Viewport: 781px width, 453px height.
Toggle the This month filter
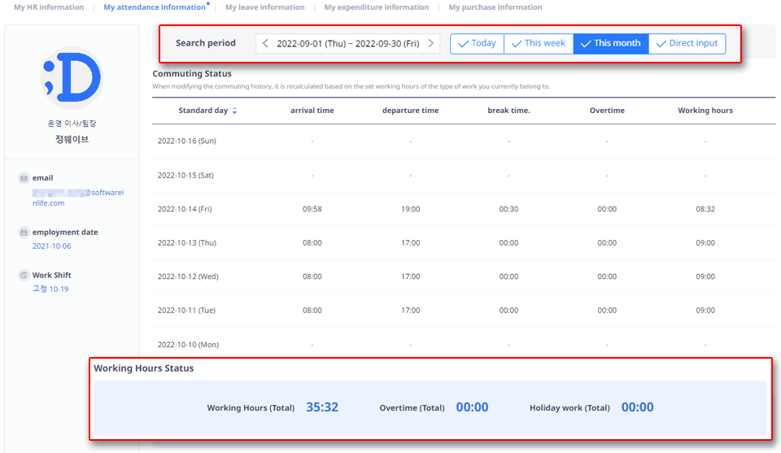610,44
